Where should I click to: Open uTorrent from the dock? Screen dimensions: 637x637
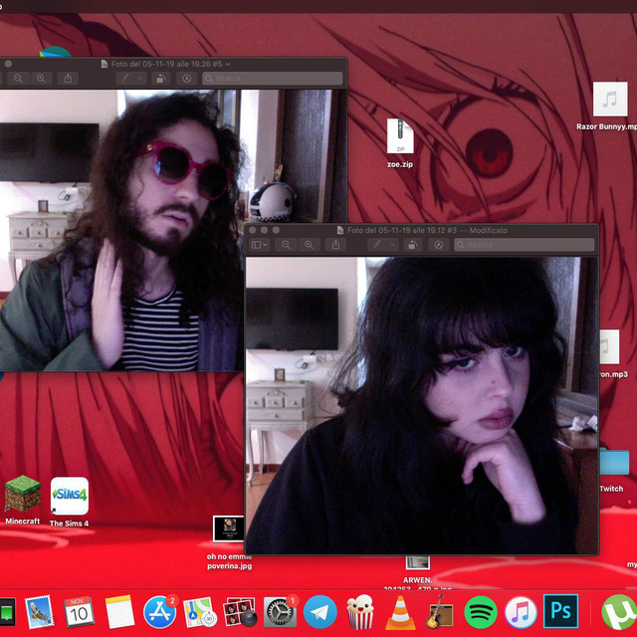click(x=619, y=612)
